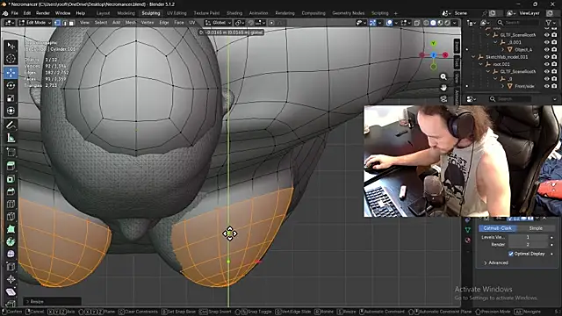The image size is (562, 316).
Task: Click the green Y axis gizmo ball
Action: coord(433,43)
